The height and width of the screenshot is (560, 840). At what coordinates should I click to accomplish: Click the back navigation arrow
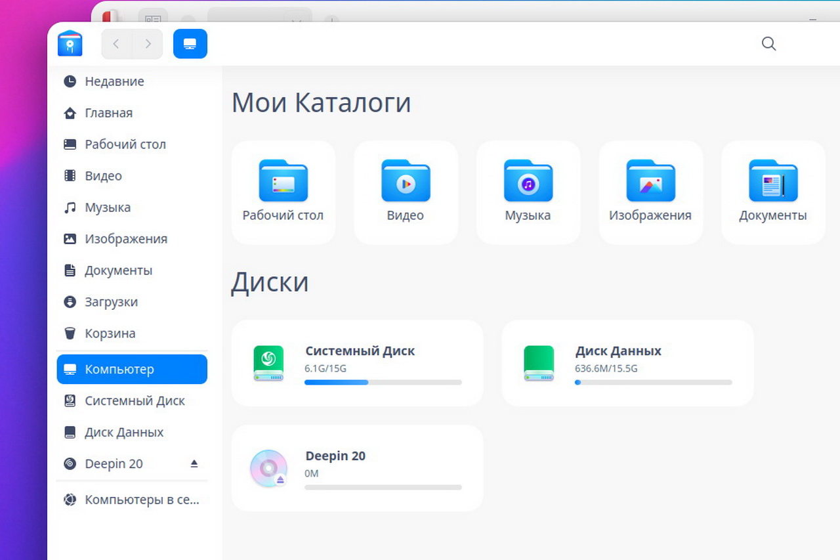(116, 44)
